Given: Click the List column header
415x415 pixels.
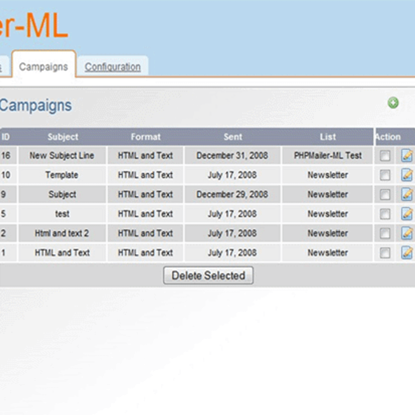Looking at the screenshot, I should coord(328,137).
